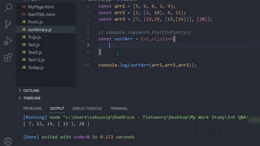This screenshot has height=146, width=260.
Task: Open the Run and Debug view
Action: pos(8,41)
